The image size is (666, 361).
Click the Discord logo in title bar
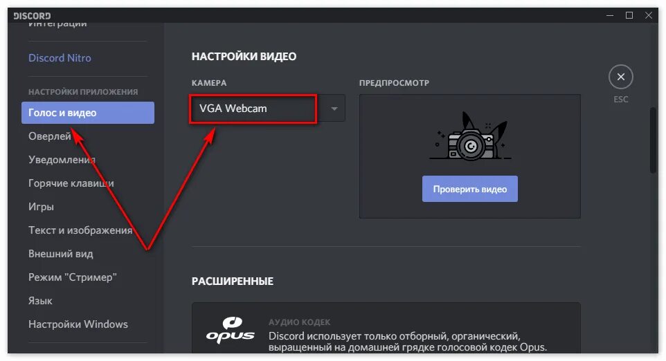[32, 16]
